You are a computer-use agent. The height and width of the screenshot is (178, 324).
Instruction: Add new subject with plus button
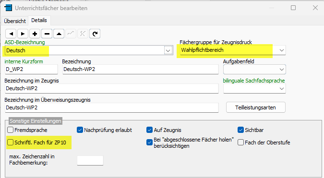click(35, 34)
